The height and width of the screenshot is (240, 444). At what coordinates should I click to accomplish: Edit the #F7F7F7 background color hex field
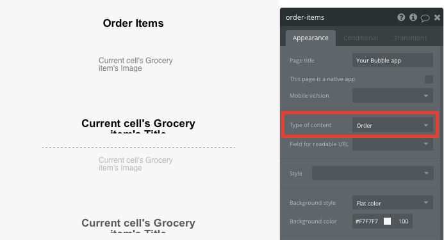point(367,221)
